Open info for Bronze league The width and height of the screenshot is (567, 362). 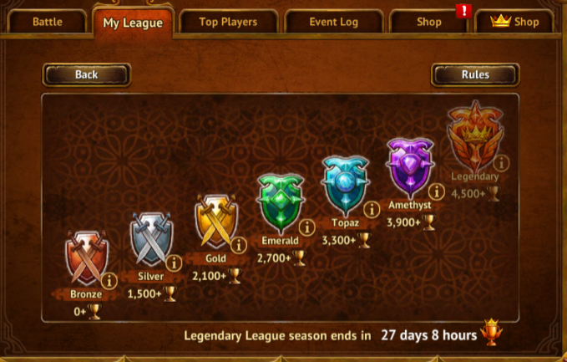109,281
